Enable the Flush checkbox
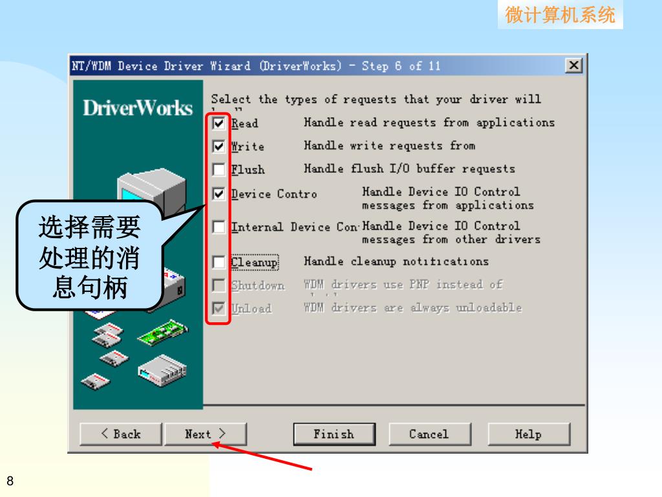 pos(219,170)
